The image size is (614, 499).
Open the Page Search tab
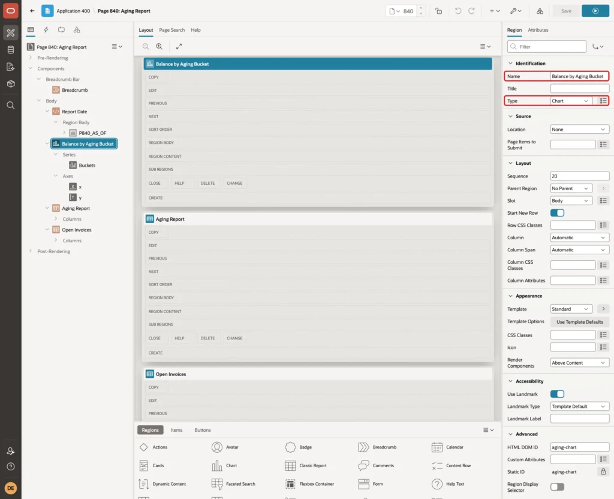(171, 30)
